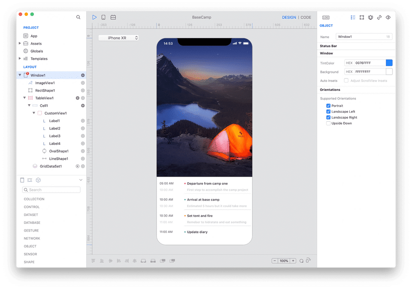Expand the Assets project folder
Image resolution: width=412 pixels, height=289 pixels.
[20, 44]
